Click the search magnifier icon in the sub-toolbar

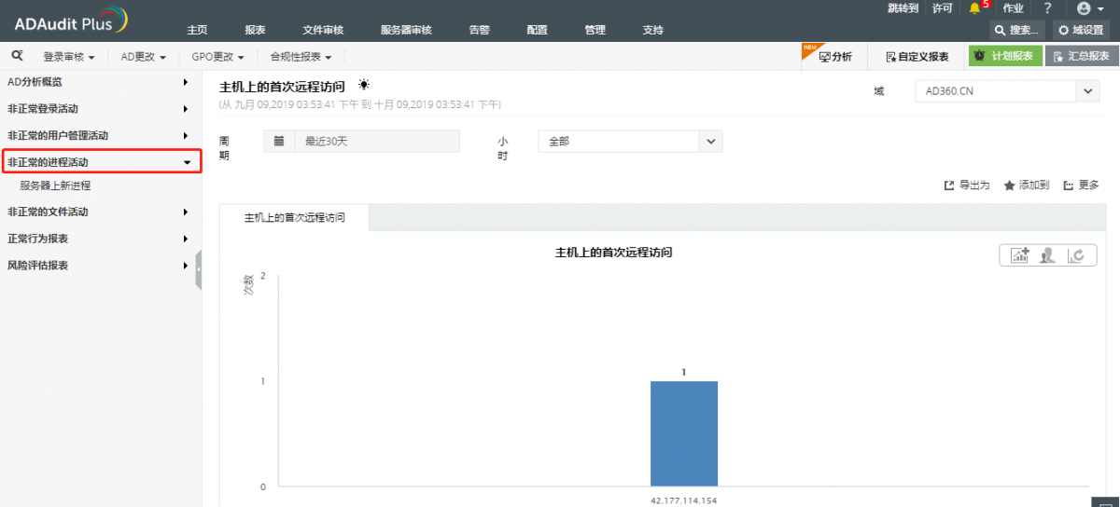coord(17,56)
